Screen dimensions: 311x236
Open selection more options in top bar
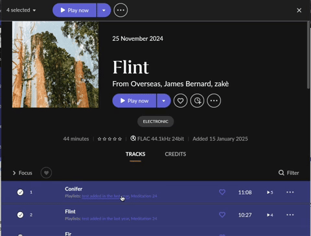pyautogui.click(x=121, y=10)
